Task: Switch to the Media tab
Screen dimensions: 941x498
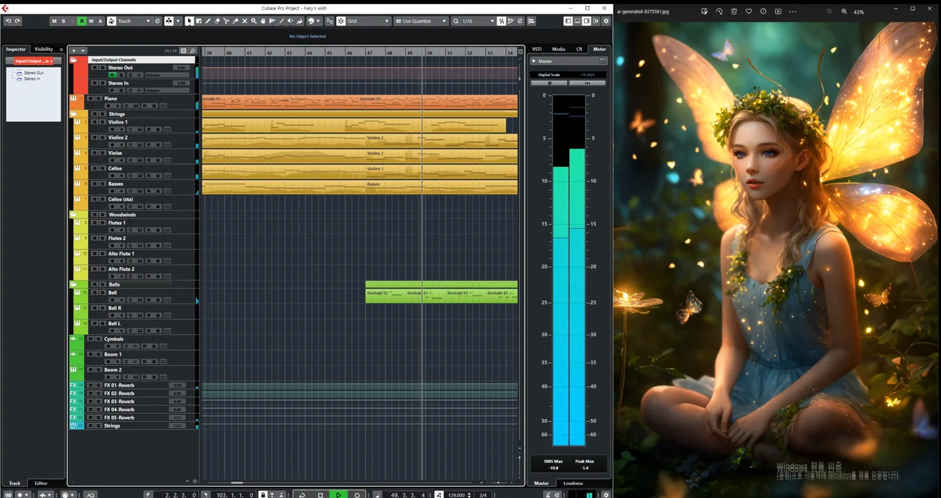Action: tap(558, 49)
